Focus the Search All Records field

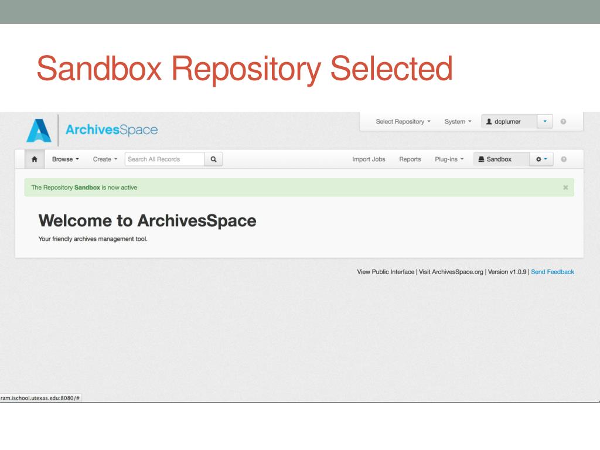[x=165, y=159]
